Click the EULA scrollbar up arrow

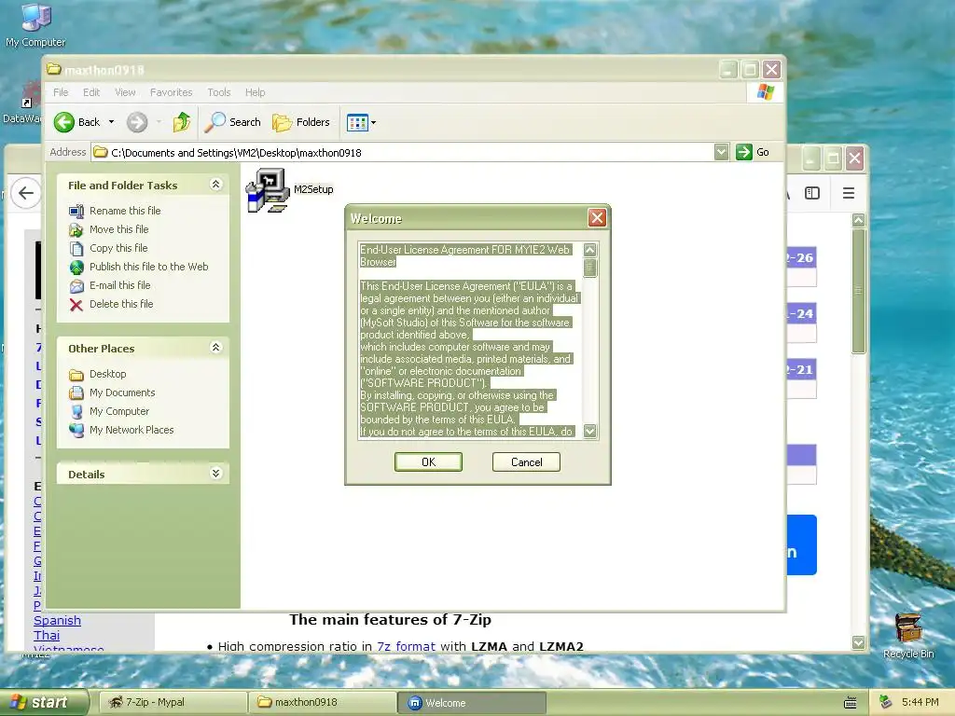click(x=589, y=250)
